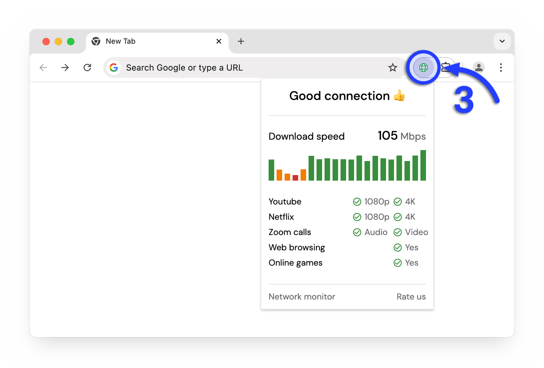Click the Youtube 4K check mark
The width and height of the screenshot is (544, 368).
click(x=398, y=201)
